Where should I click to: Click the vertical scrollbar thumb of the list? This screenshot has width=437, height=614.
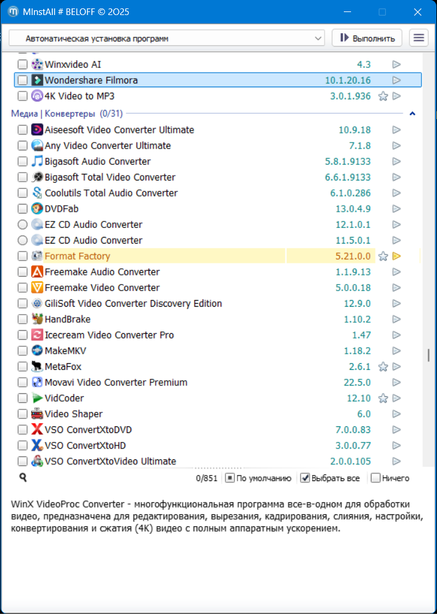[x=429, y=355]
